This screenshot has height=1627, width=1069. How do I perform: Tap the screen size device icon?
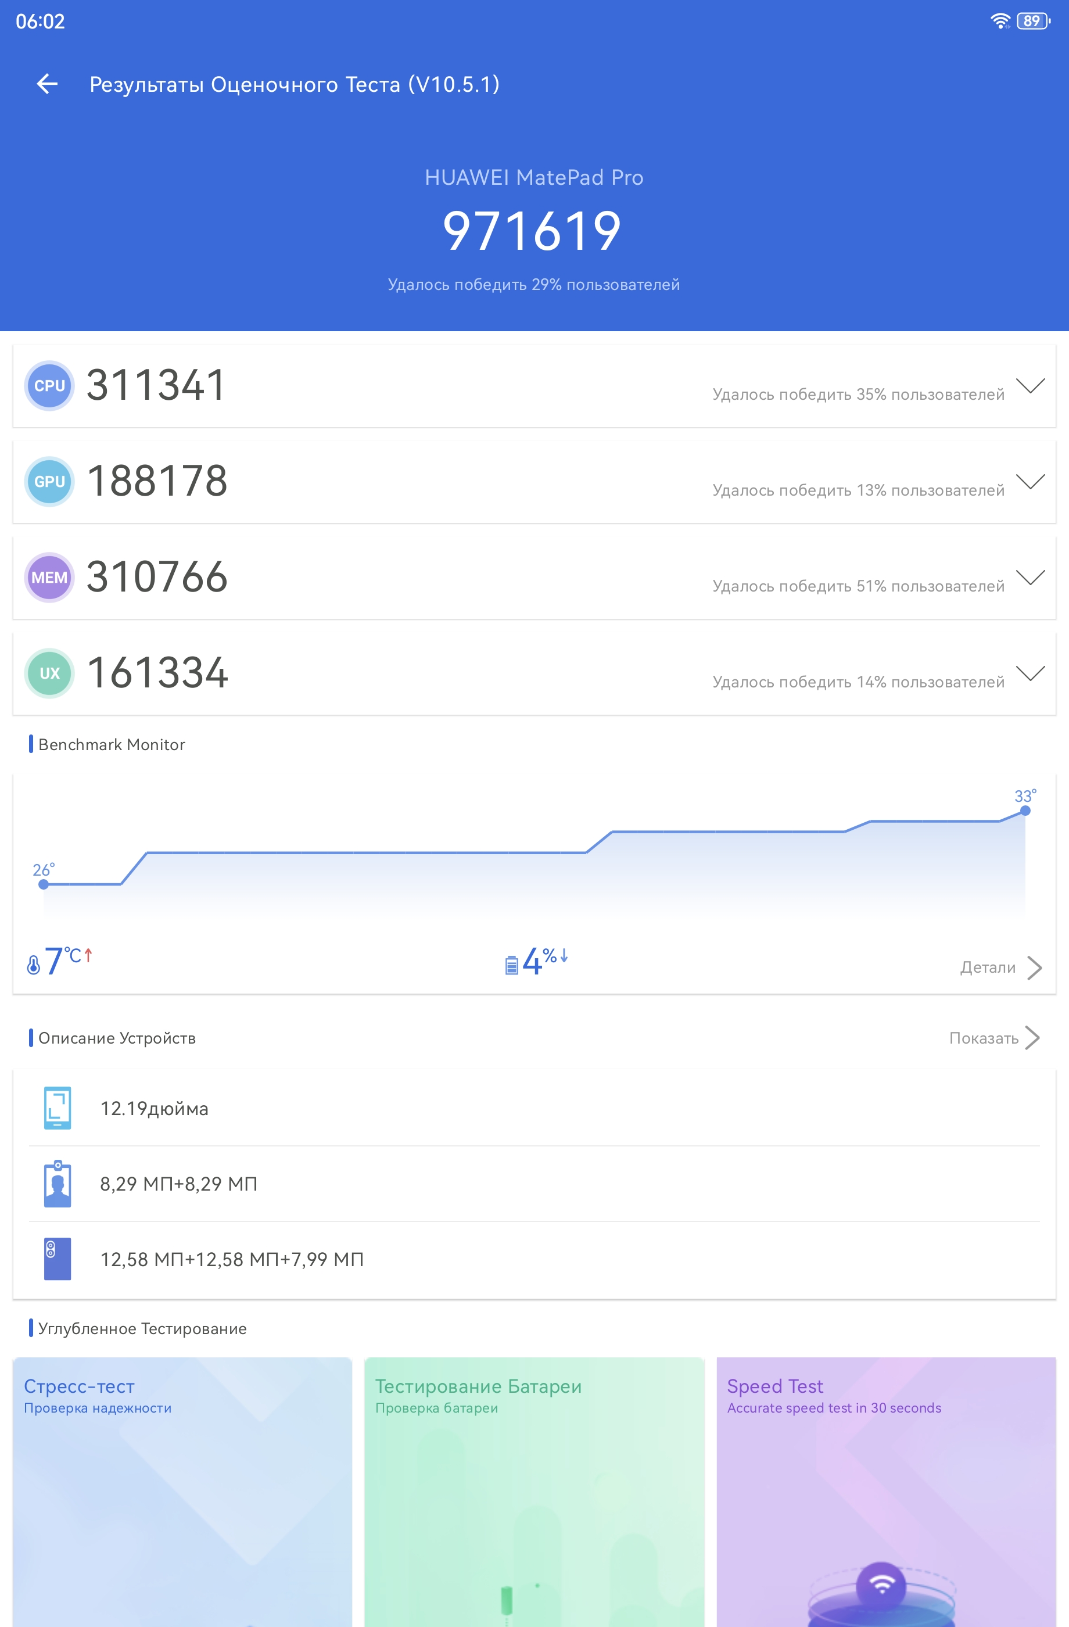tap(58, 1108)
